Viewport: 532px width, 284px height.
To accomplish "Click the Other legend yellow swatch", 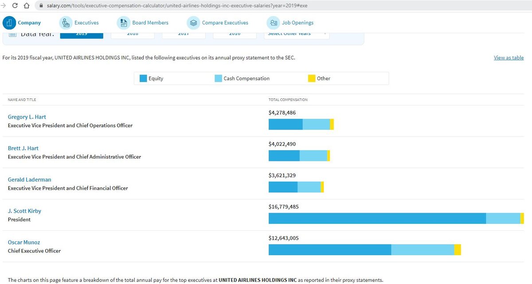I will [312, 78].
